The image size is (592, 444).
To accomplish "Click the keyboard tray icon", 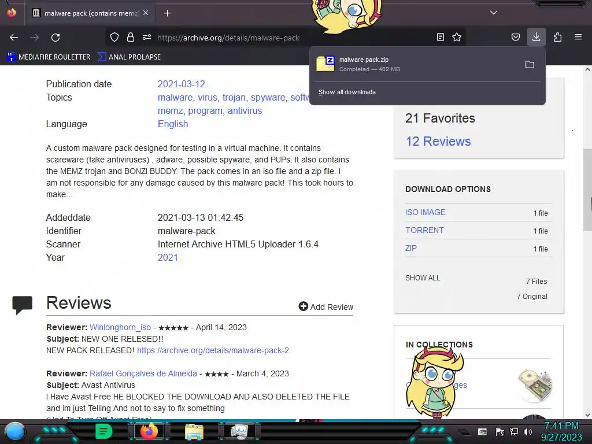I will 482,431.
